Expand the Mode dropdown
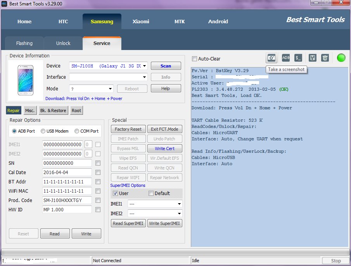Viewport: 351px width, 266px height. click(x=111, y=89)
